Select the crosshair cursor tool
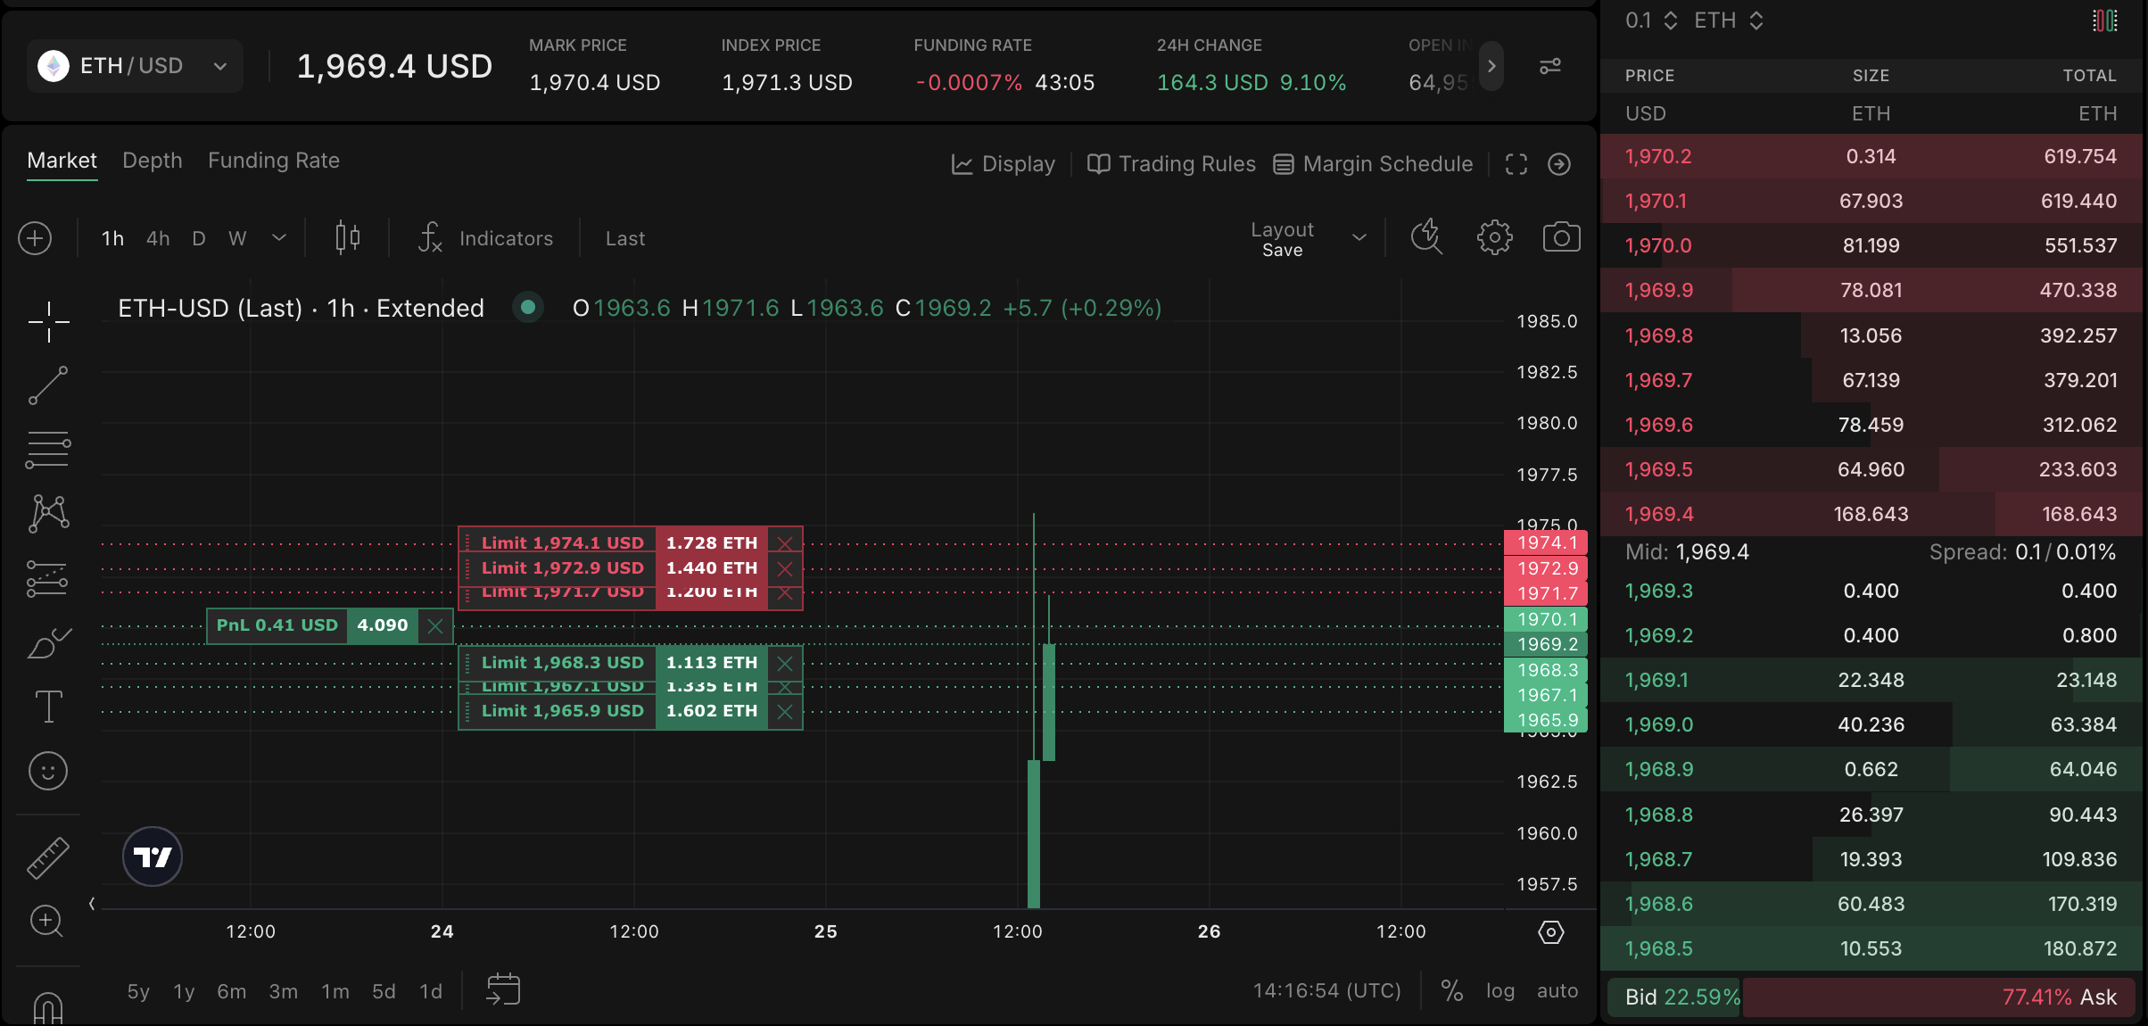Viewport: 2148px width, 1026px height. pos(47,323)
